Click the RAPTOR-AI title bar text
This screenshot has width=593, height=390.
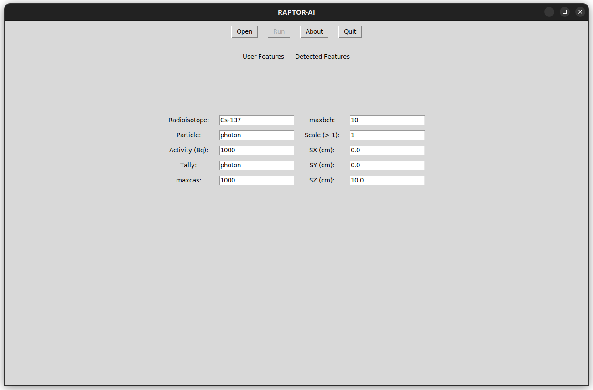coord(296,12)
